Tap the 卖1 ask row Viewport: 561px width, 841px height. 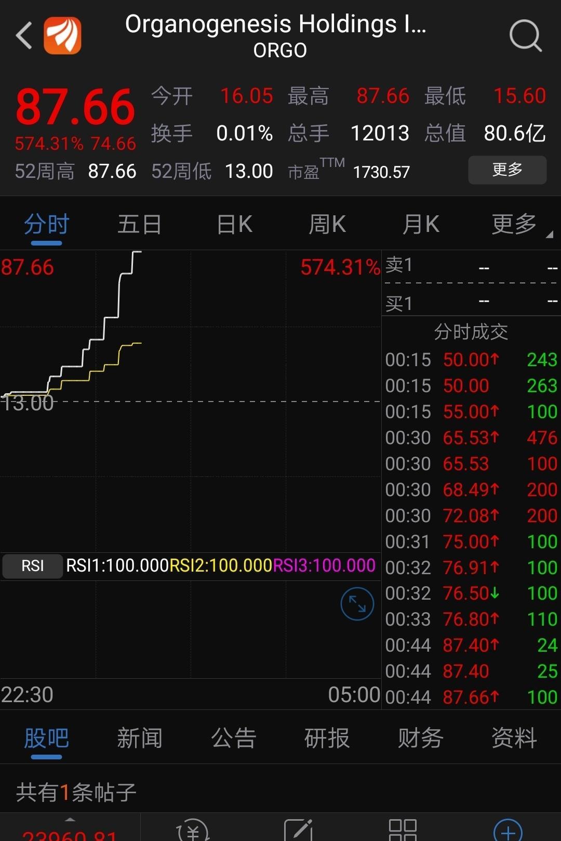click(471, 266)
